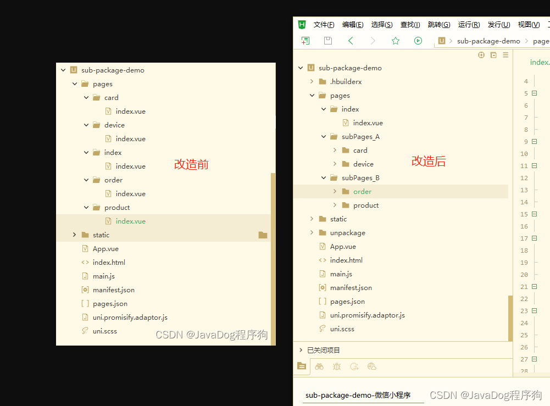Click the locate-file crosshair icon above the tree
This screenshot has width=550, height=406.
[x=481, y=55]
